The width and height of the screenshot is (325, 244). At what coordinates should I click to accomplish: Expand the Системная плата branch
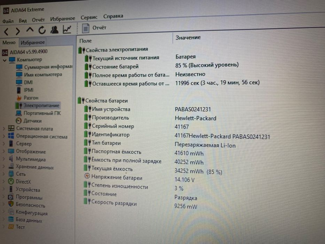coord(4,129)
